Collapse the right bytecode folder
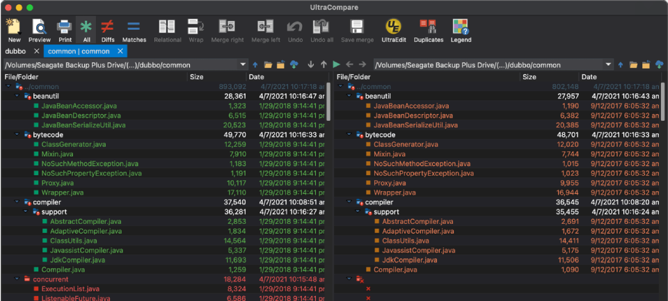 [x=349, y=135]
